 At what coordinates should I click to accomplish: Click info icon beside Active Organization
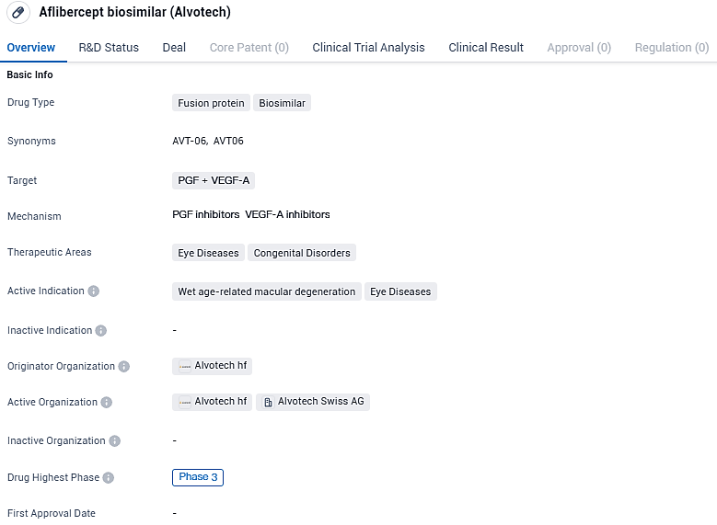(107, 403)
